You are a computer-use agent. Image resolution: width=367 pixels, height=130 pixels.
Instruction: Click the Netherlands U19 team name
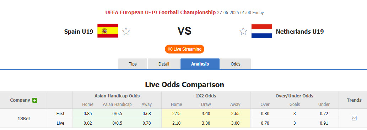pos(300,32)
